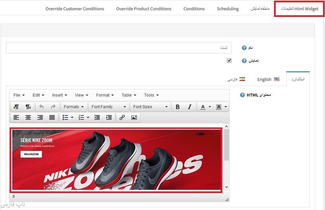Switch to the Scheduling tab
Screen dimensions: 325x210
click(228, 9)
